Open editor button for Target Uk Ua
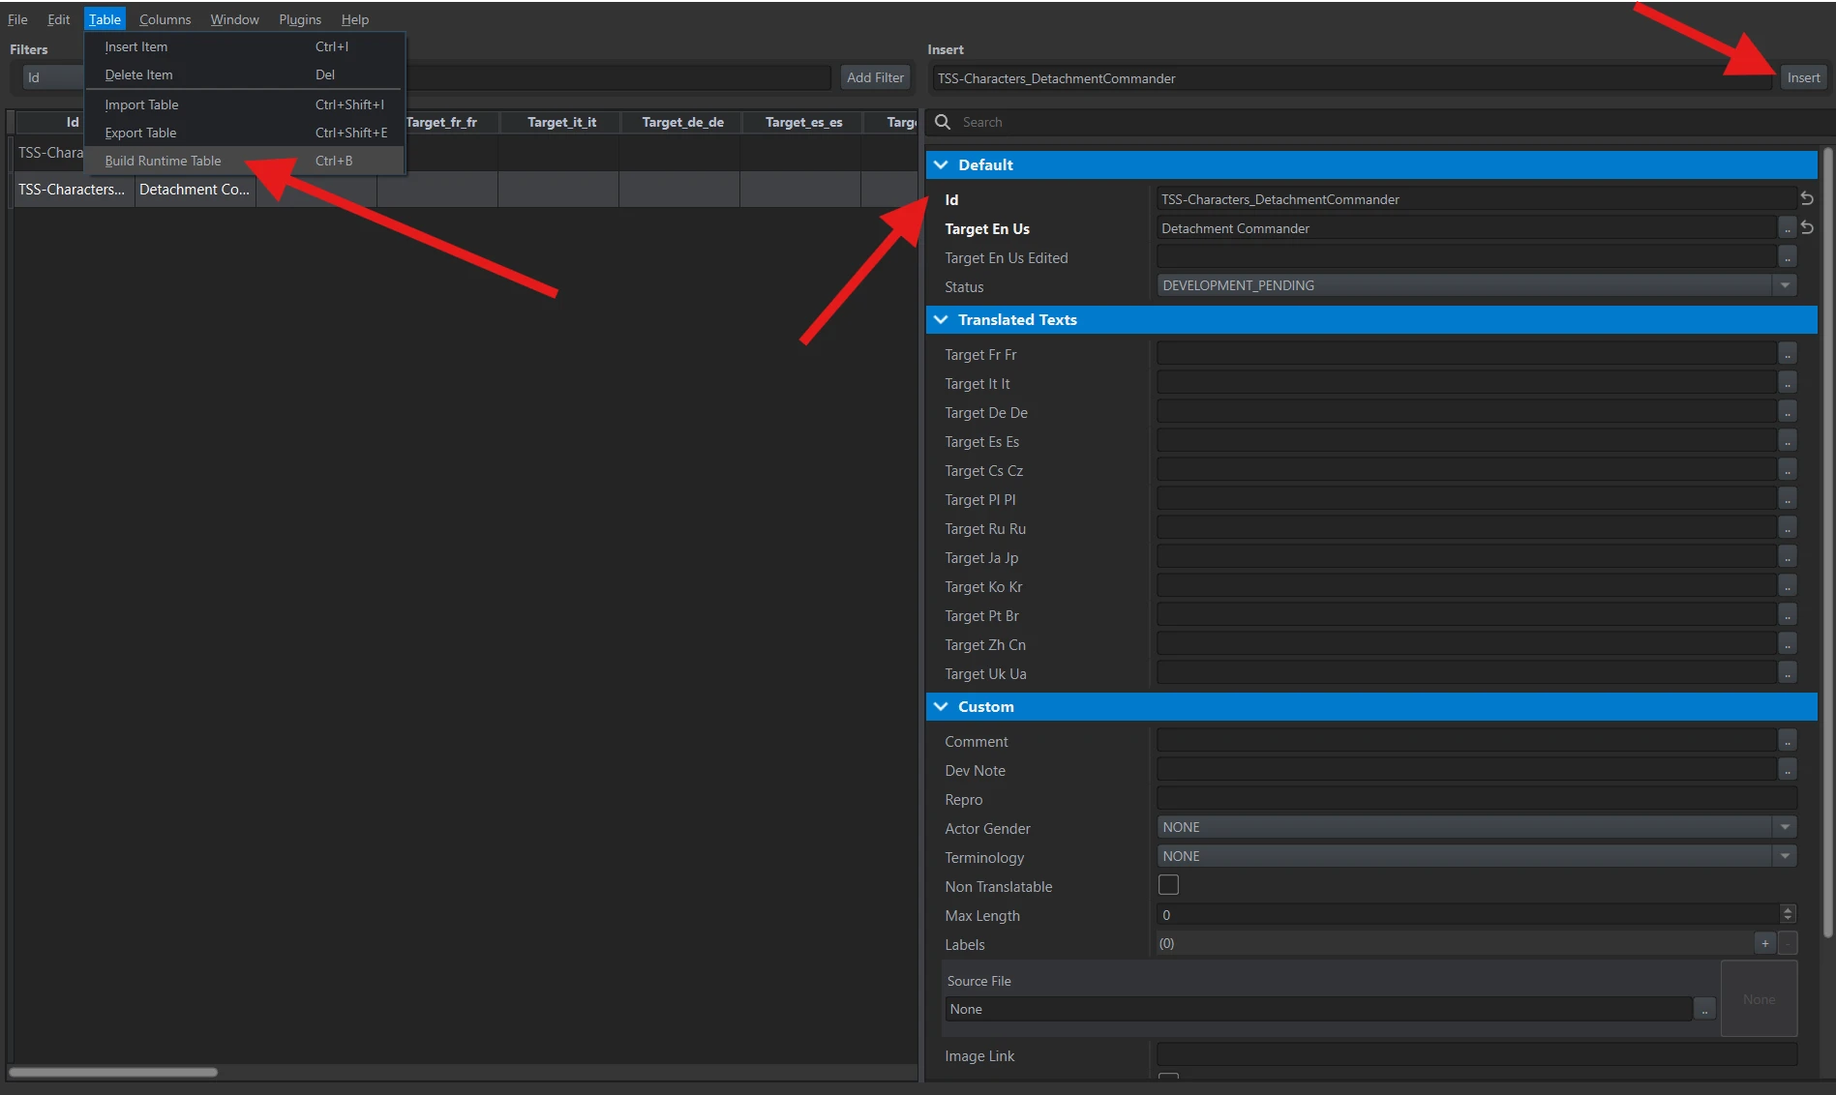This screenshot has width=1836, height=1095. click(x=1788, y=673)
